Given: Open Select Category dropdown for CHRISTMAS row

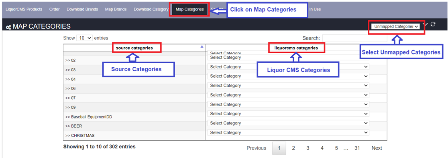Looking at the screenshot, I should [x=288, y=132].
